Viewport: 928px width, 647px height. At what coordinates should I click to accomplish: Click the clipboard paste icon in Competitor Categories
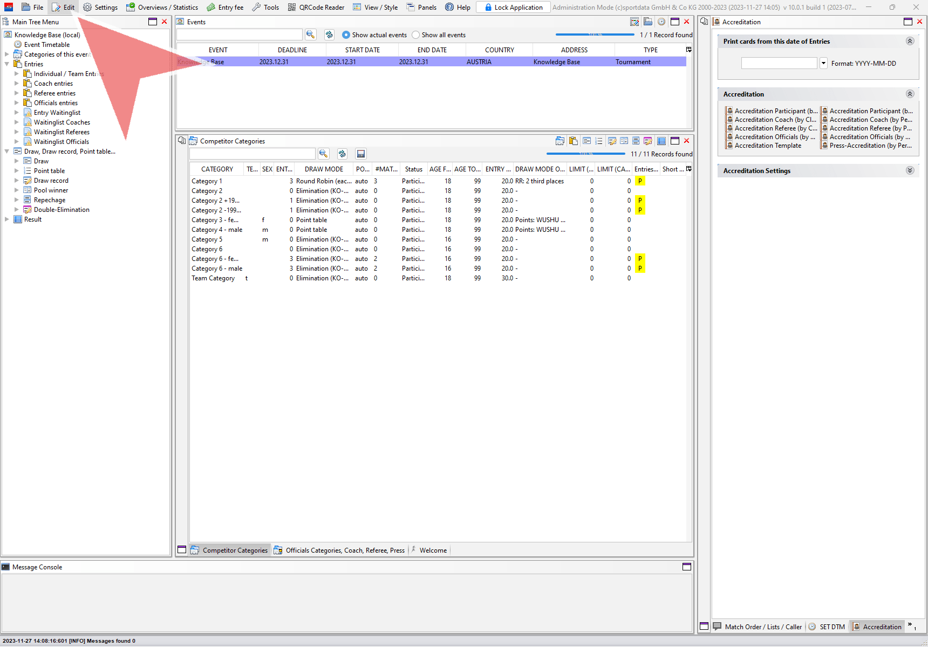click(573, 141)
